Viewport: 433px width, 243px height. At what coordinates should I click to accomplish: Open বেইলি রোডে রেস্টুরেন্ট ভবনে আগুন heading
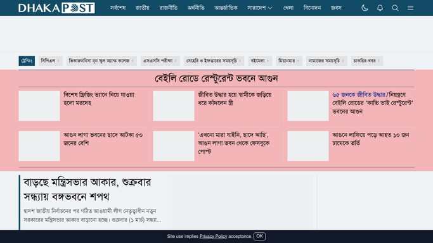(x=216, y=78)
